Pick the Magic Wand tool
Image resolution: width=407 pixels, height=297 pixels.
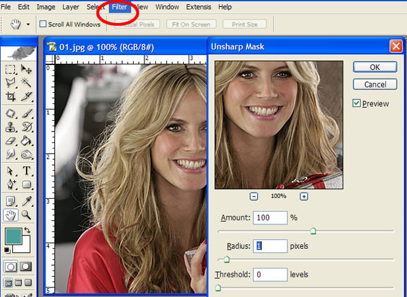click(x=26, y=83)
